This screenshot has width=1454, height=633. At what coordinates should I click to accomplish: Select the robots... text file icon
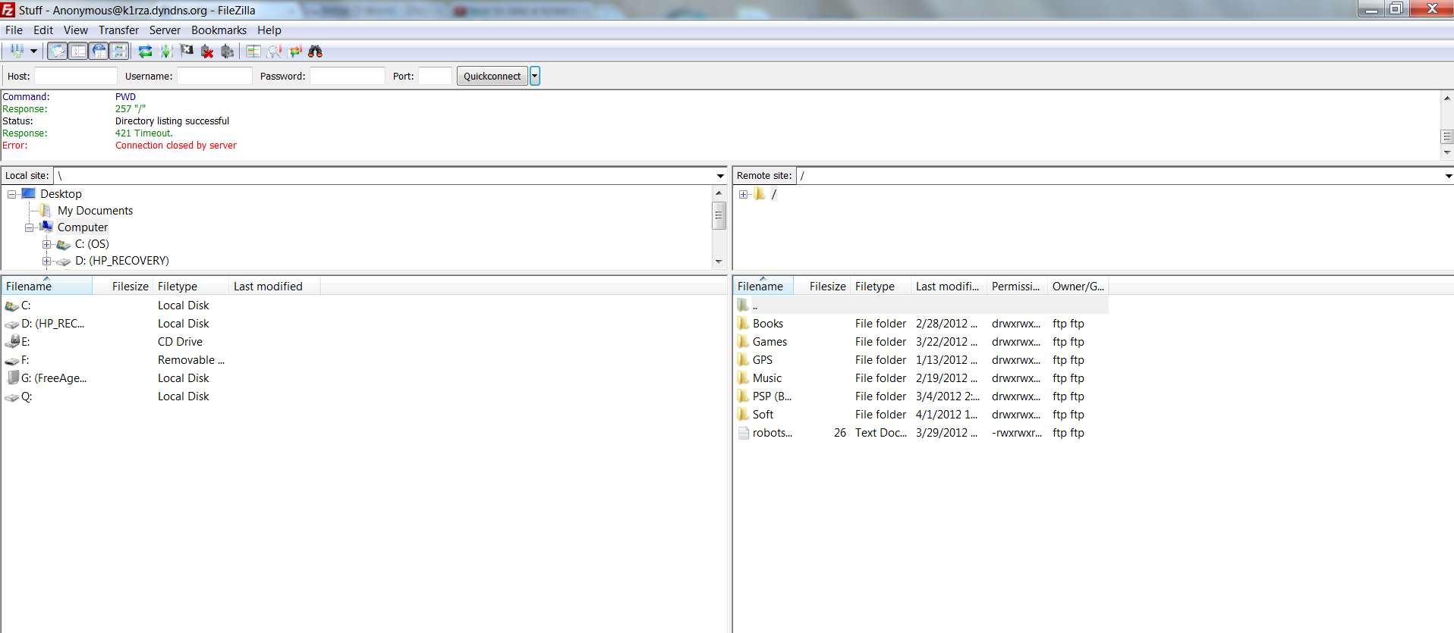(743, 433)
